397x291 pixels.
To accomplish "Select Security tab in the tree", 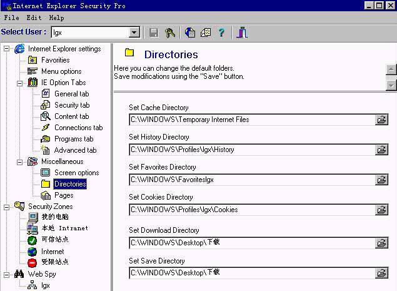I will 71,105.
